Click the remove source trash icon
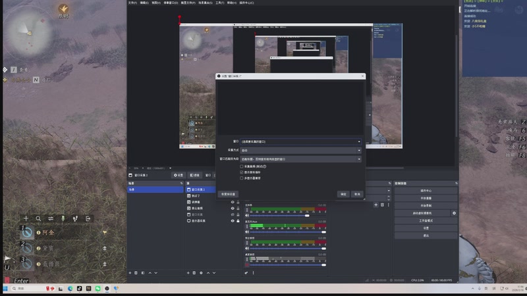This screenshot has height=296, width=527. tap(194, 272)
